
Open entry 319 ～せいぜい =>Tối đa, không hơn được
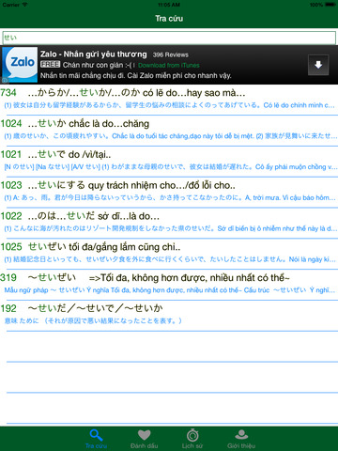coord(169,285)
